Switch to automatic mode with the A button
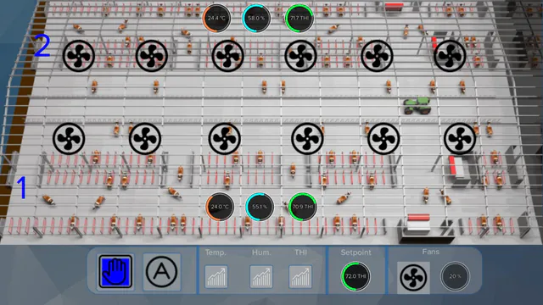Screen dimensions: 543x305 point(162,272)
